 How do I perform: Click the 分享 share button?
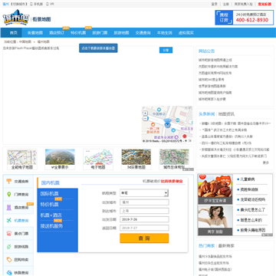[x=166, y=50]
